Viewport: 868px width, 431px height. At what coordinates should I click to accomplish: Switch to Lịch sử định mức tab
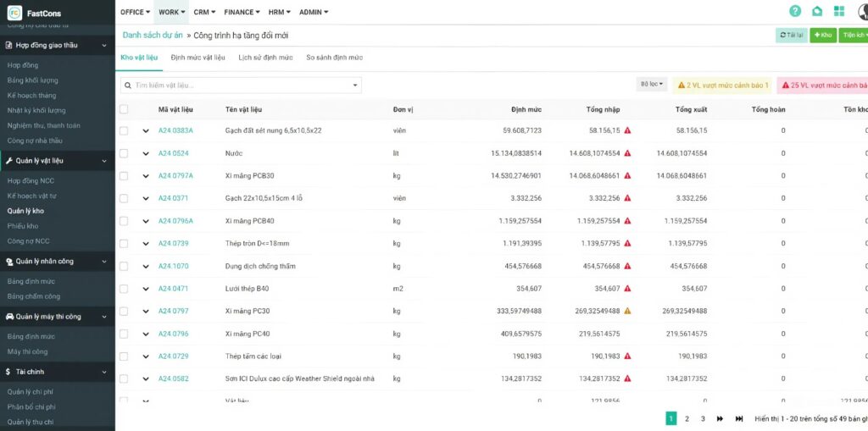point(265,58)
